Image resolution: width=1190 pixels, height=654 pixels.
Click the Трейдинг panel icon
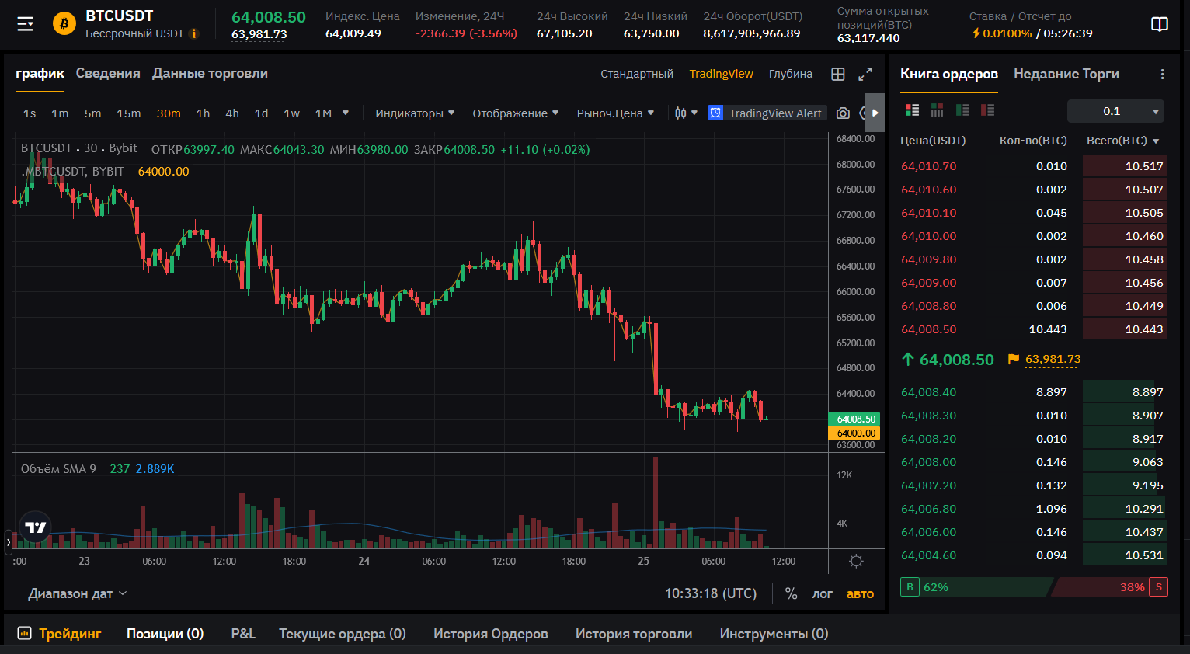(24, 634)
